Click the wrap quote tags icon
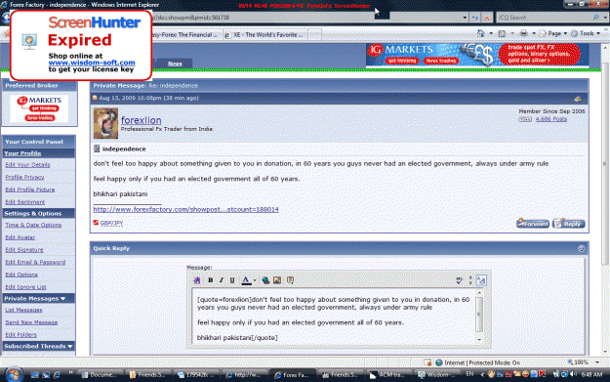 click(x=290, y=280)
